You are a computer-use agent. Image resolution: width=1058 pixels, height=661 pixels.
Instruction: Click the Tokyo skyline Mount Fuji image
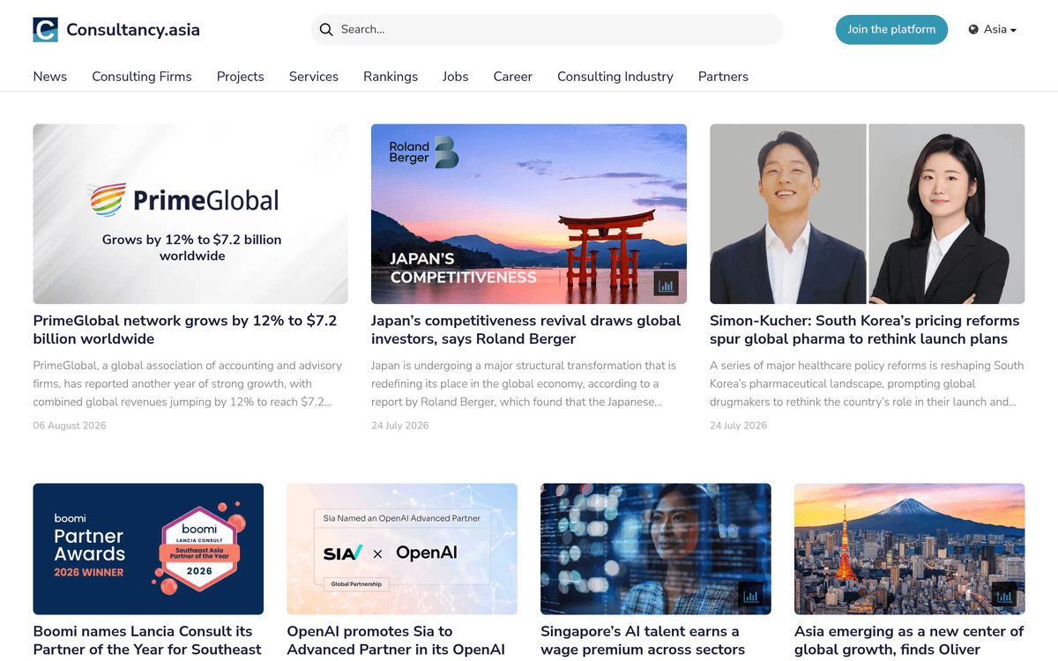[x=910, y=549]
